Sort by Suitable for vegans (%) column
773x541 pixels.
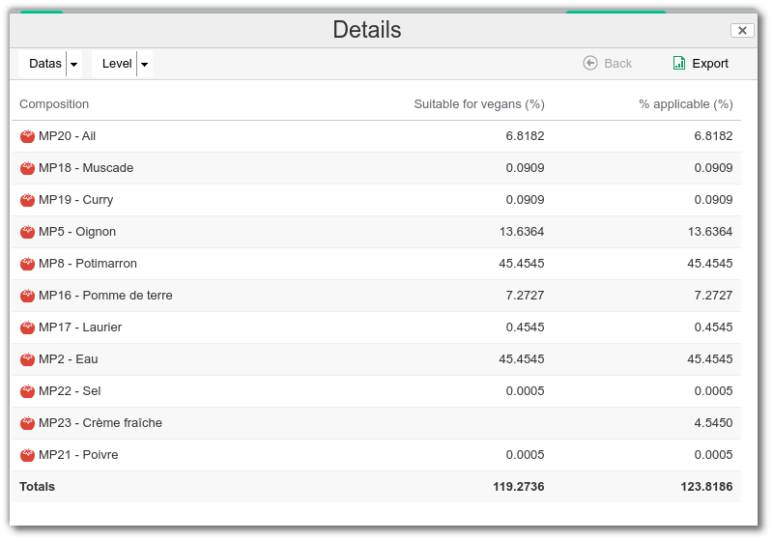pyautogui.click(x=478, y=104)
